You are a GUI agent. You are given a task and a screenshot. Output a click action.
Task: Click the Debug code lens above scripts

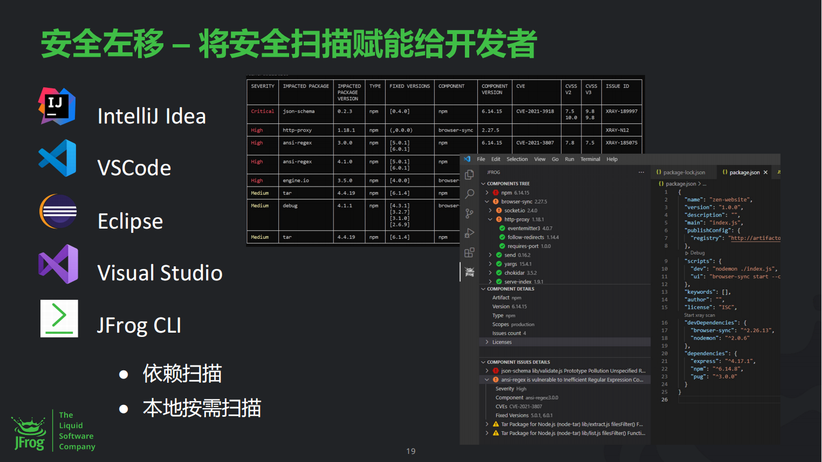697,253
